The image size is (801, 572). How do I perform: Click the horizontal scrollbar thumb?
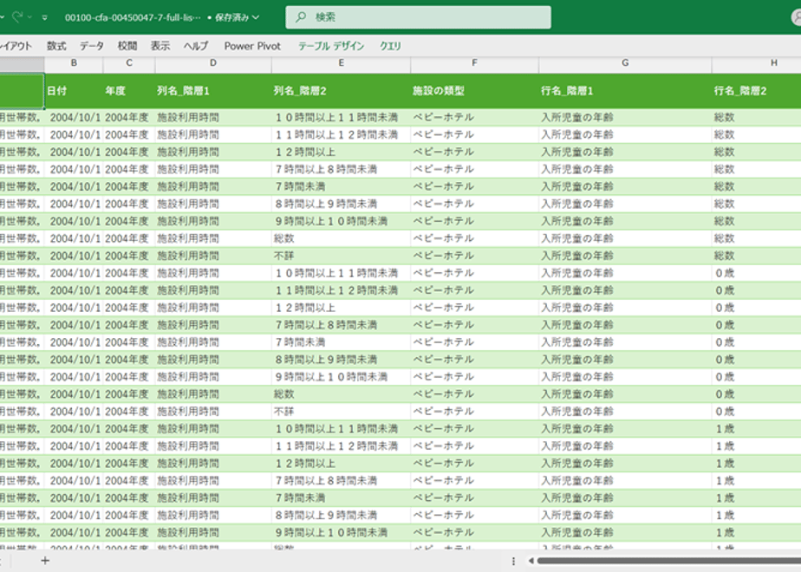pos(669,562)
